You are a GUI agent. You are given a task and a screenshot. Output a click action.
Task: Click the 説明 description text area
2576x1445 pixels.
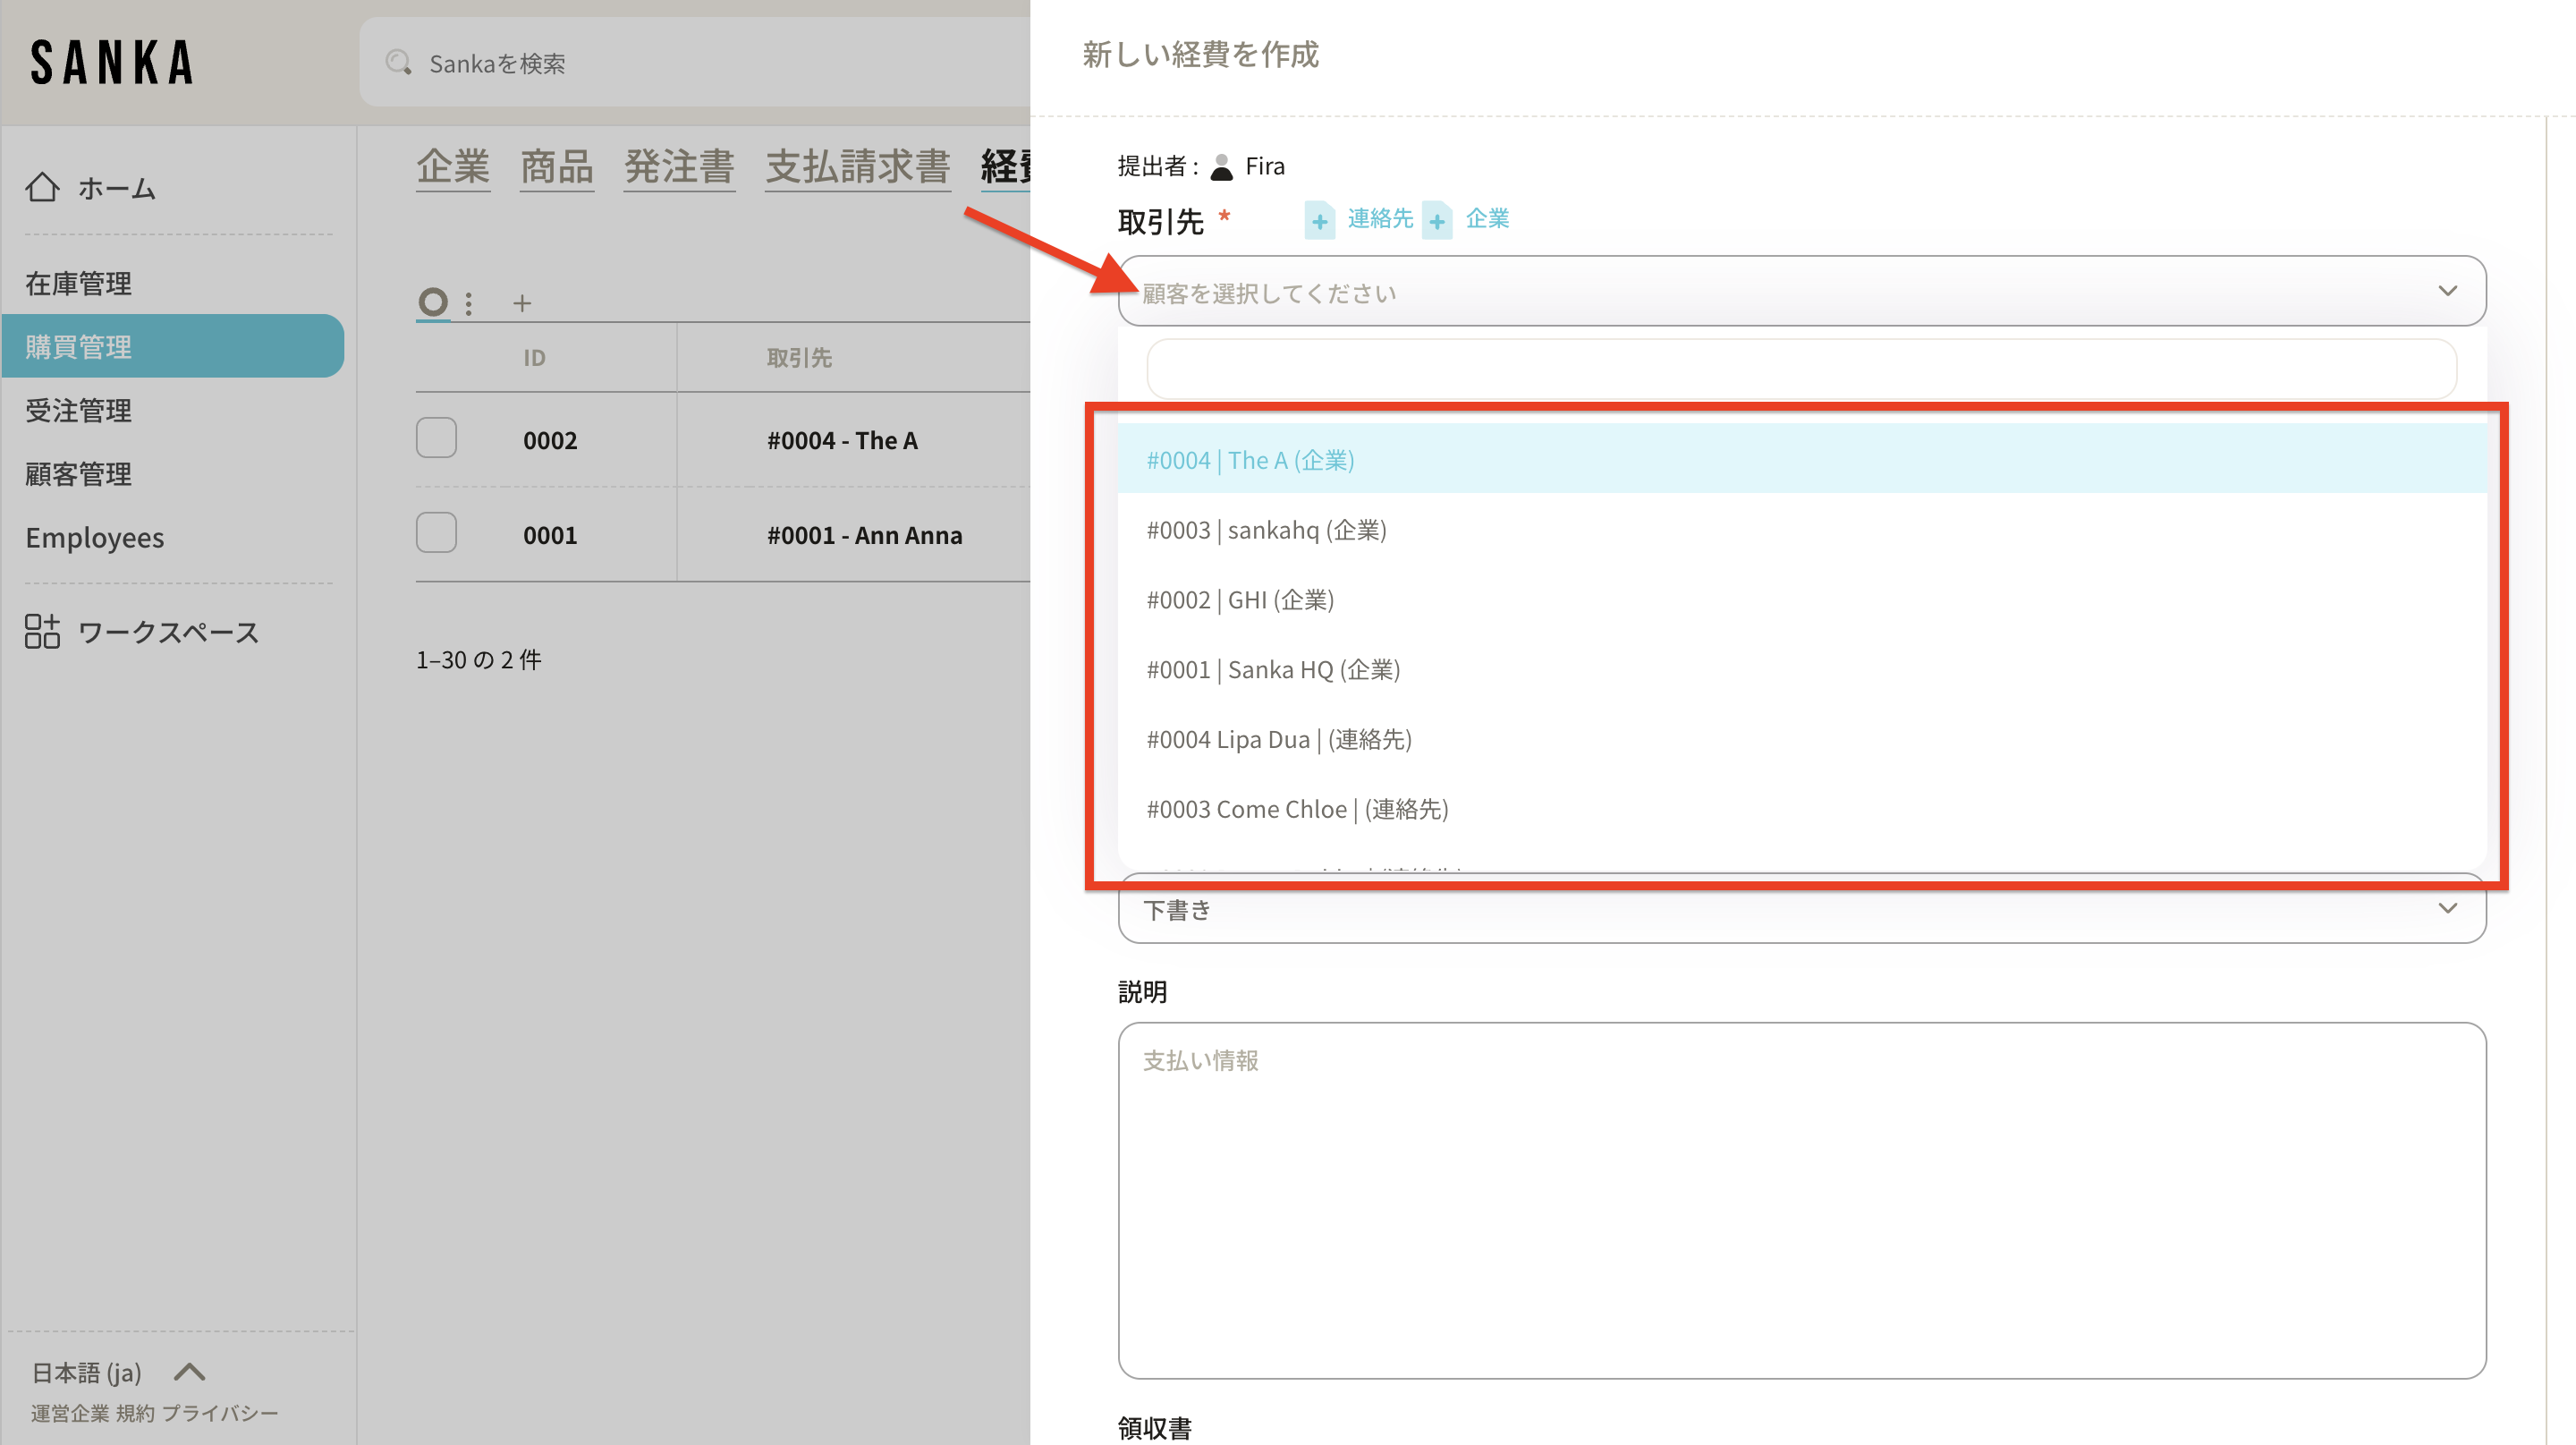[x=1801, y=1199]
